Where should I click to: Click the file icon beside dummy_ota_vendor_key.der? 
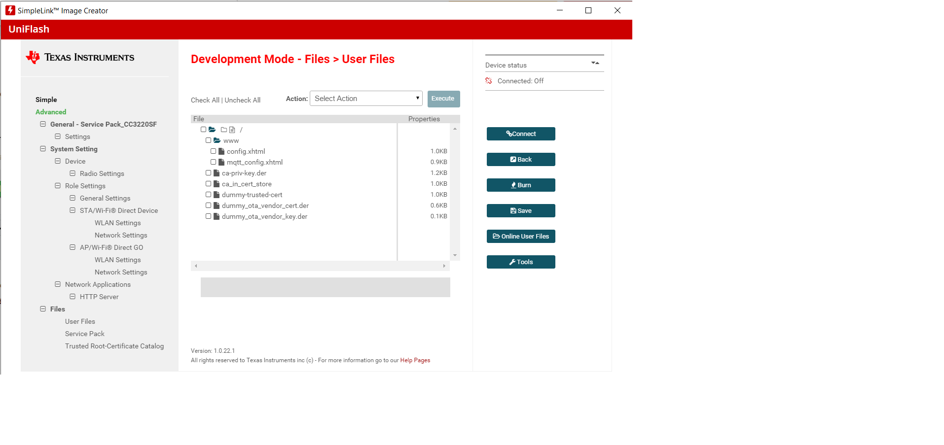tap(217, 216)
